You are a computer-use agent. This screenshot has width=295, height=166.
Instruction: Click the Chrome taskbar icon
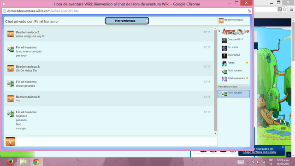pos(36,162)
